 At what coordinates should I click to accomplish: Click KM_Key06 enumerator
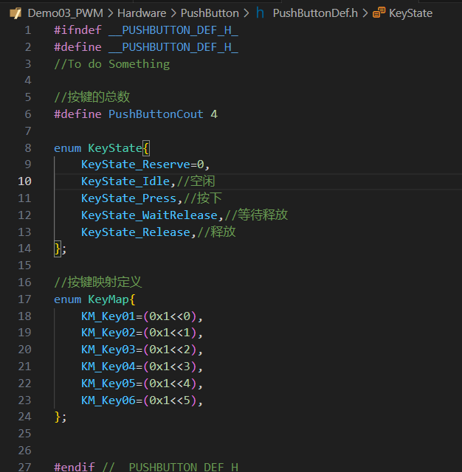point(108,400)
